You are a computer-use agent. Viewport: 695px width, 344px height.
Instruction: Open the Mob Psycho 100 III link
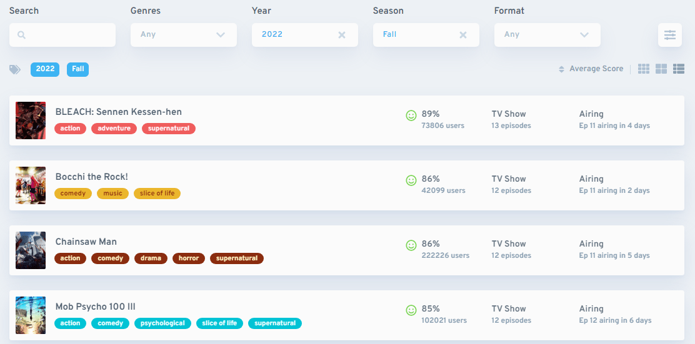click(x=95, y=307)
